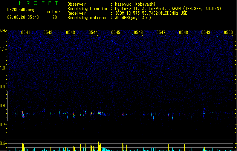Click the Ogata-vill. Akita-Pref. JAPAN location text
This screenshot has height=151, width=237.
tap(168, 9)
